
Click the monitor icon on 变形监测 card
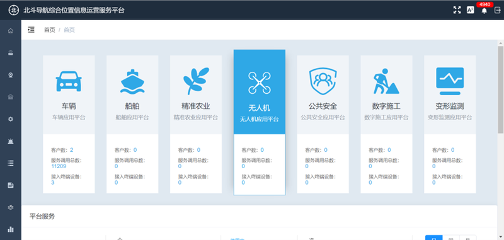(450, 81)
